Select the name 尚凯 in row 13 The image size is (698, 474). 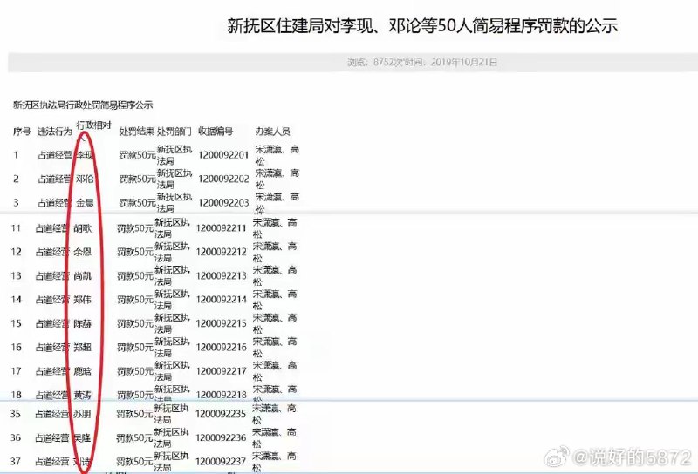click(x=82, y=275)
